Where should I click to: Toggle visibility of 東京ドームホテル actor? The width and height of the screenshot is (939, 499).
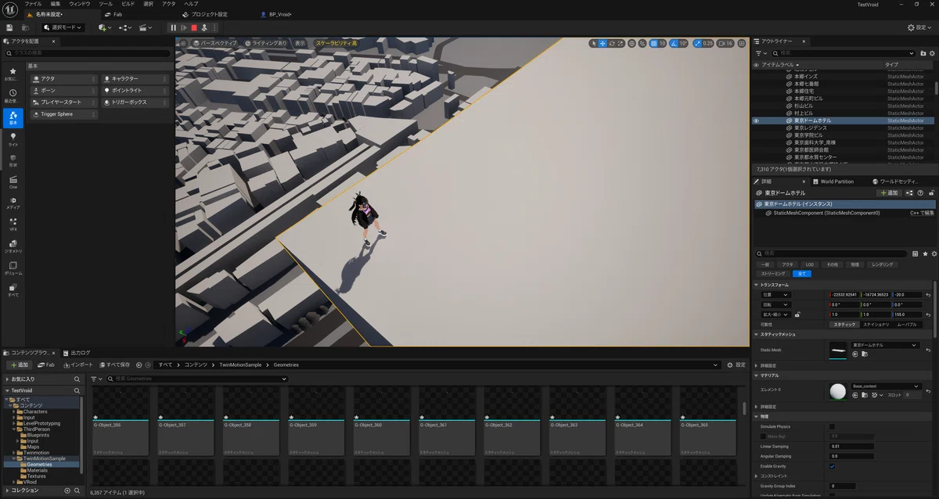tap(756, 121)
